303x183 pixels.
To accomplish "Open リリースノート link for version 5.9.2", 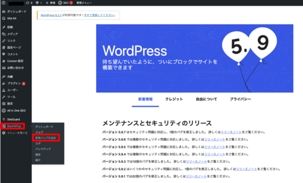I will pos(246,169).
